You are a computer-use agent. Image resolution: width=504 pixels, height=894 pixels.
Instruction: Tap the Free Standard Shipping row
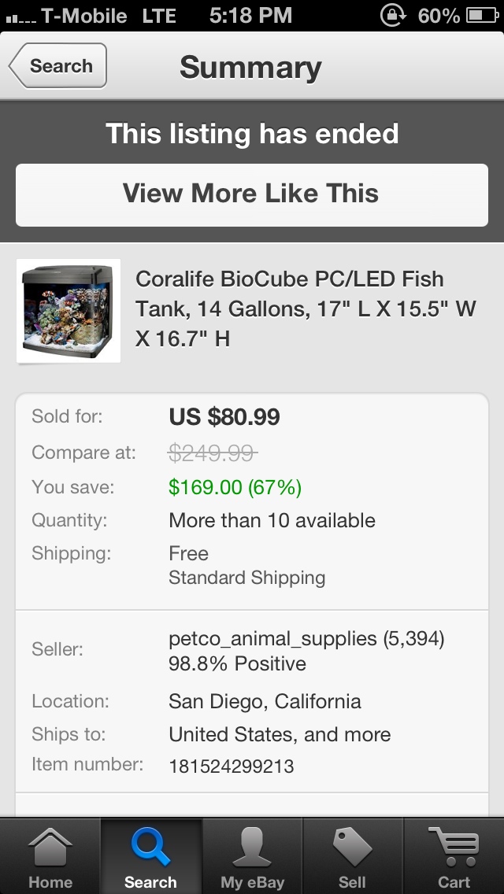[246, 565]
